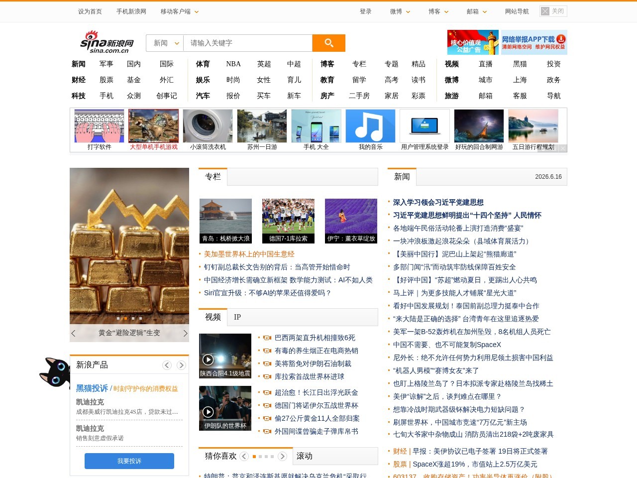Play the 伊朗队的世界杯 video thumbnail
637x478 pixels.
(225, 408)
